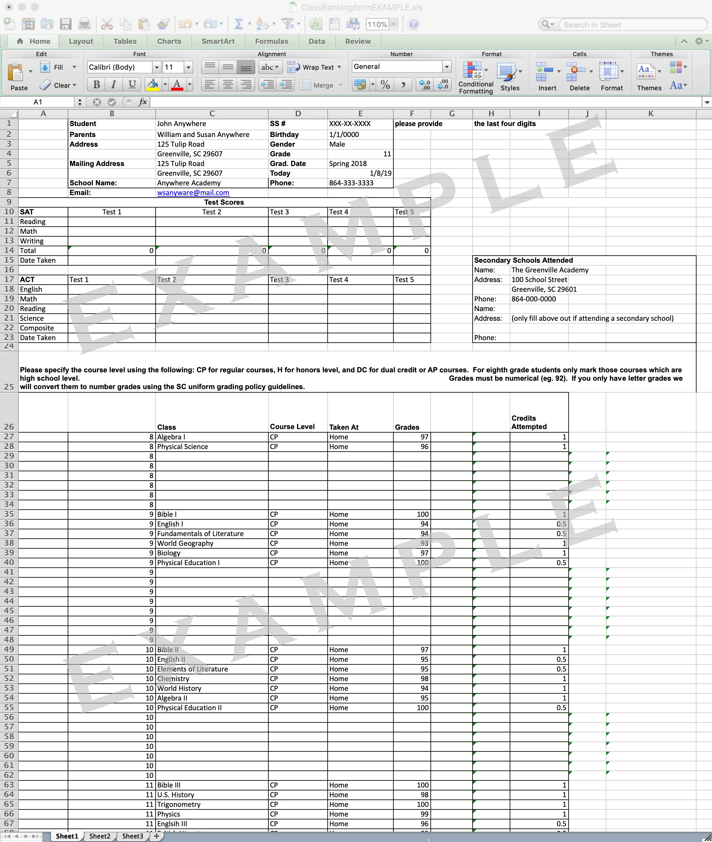Switch to the Tables ribbon tab

125,41
